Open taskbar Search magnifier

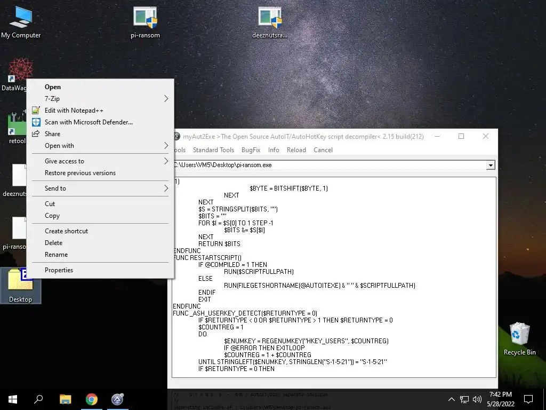coord(38,399)
